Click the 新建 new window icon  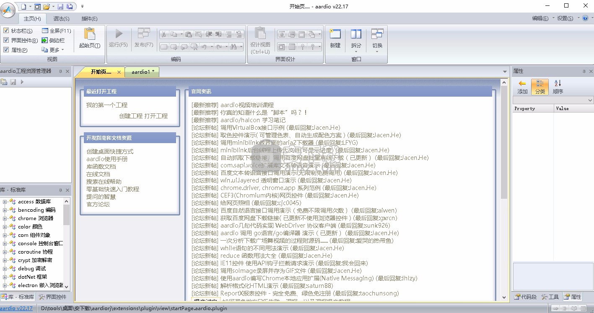[335, 34]
